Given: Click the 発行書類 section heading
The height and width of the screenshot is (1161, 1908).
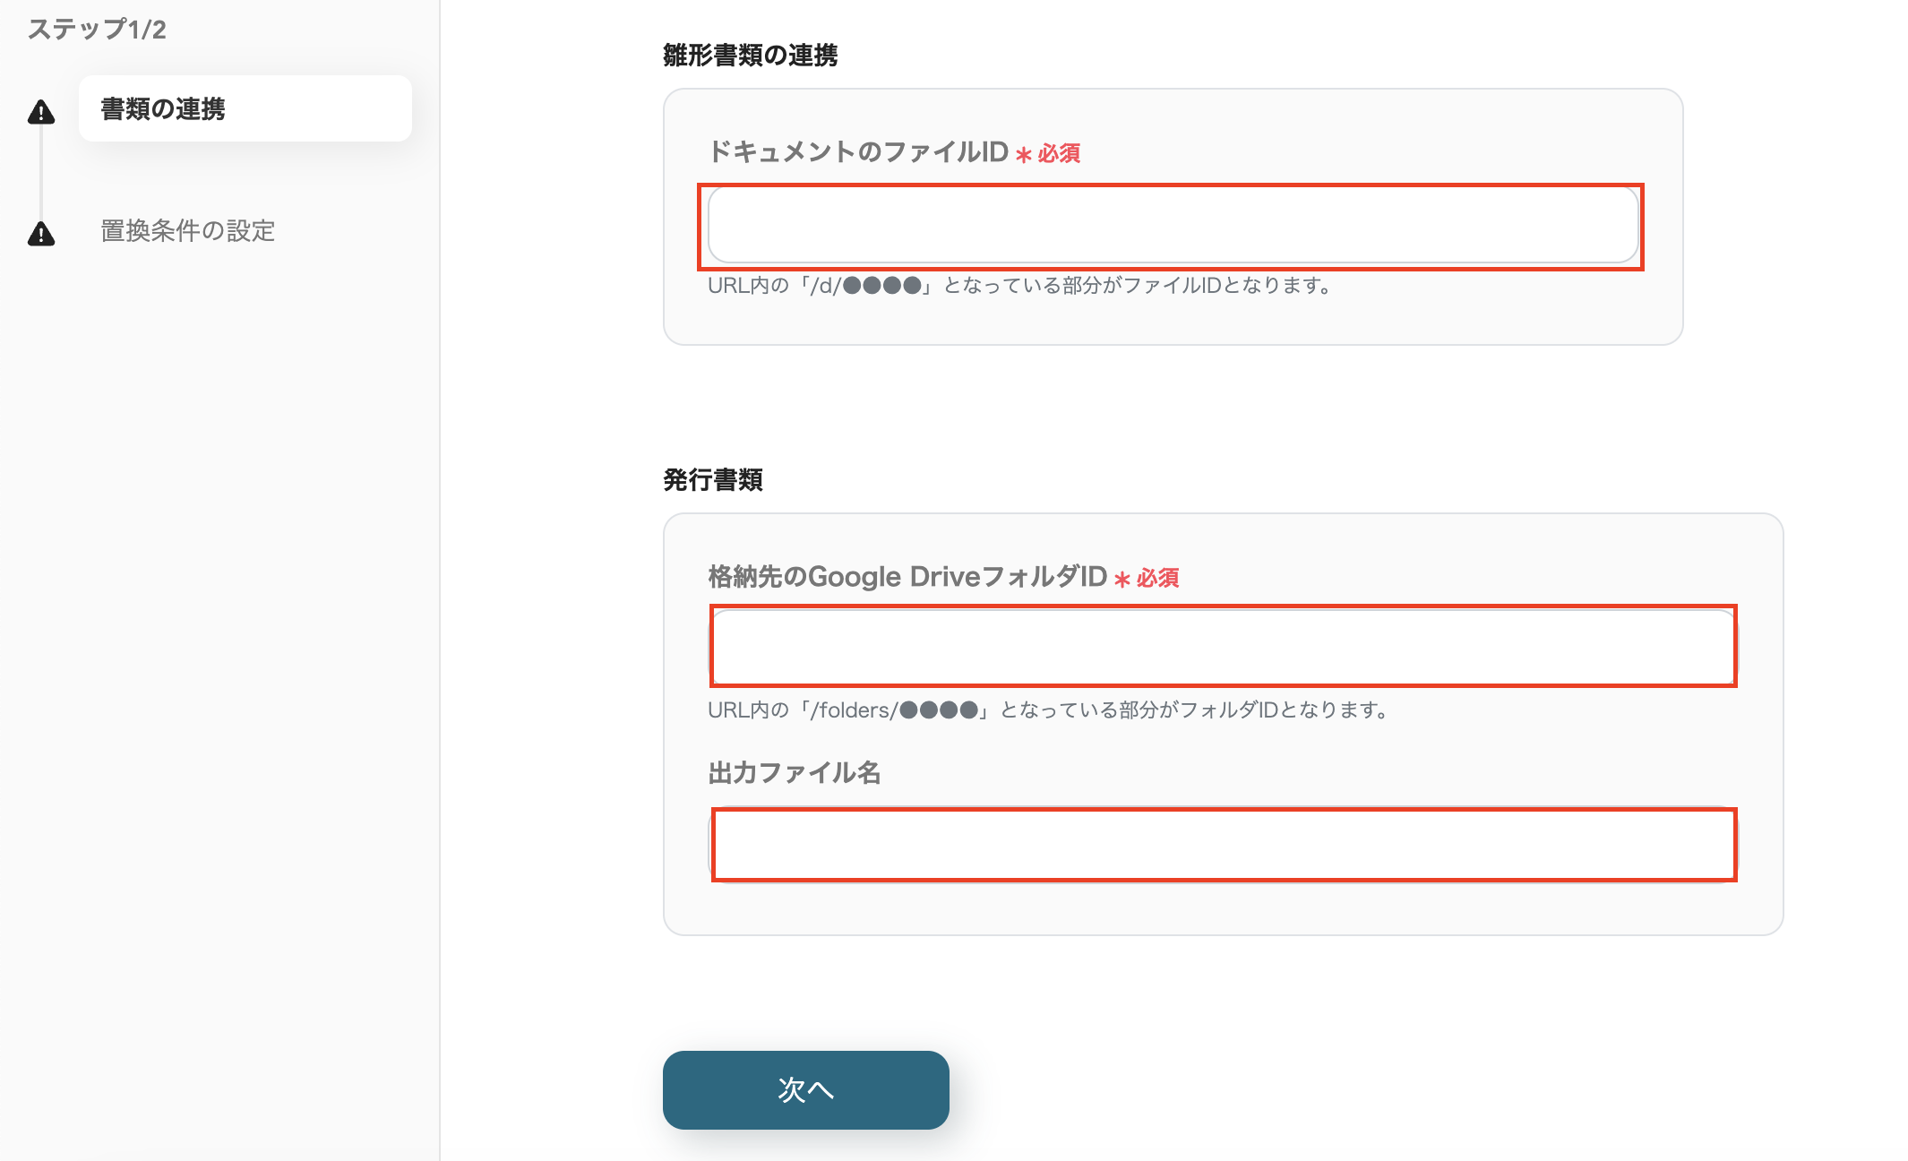Looking at the screenshot, I should [x=712, y=480].
